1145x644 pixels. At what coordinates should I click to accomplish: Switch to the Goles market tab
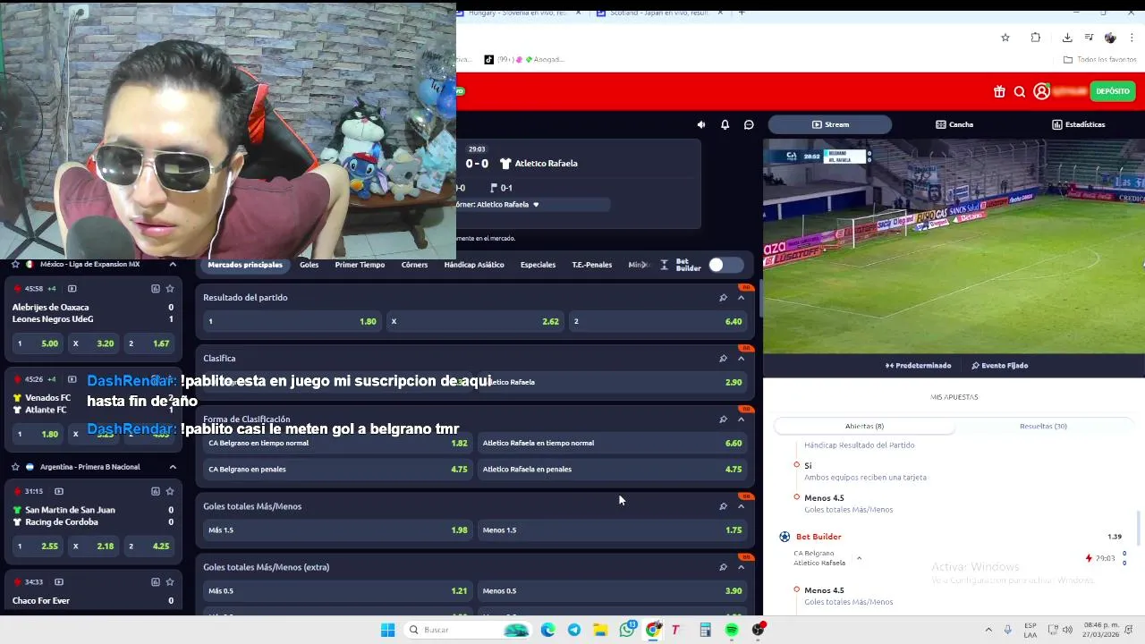point(309,265)
